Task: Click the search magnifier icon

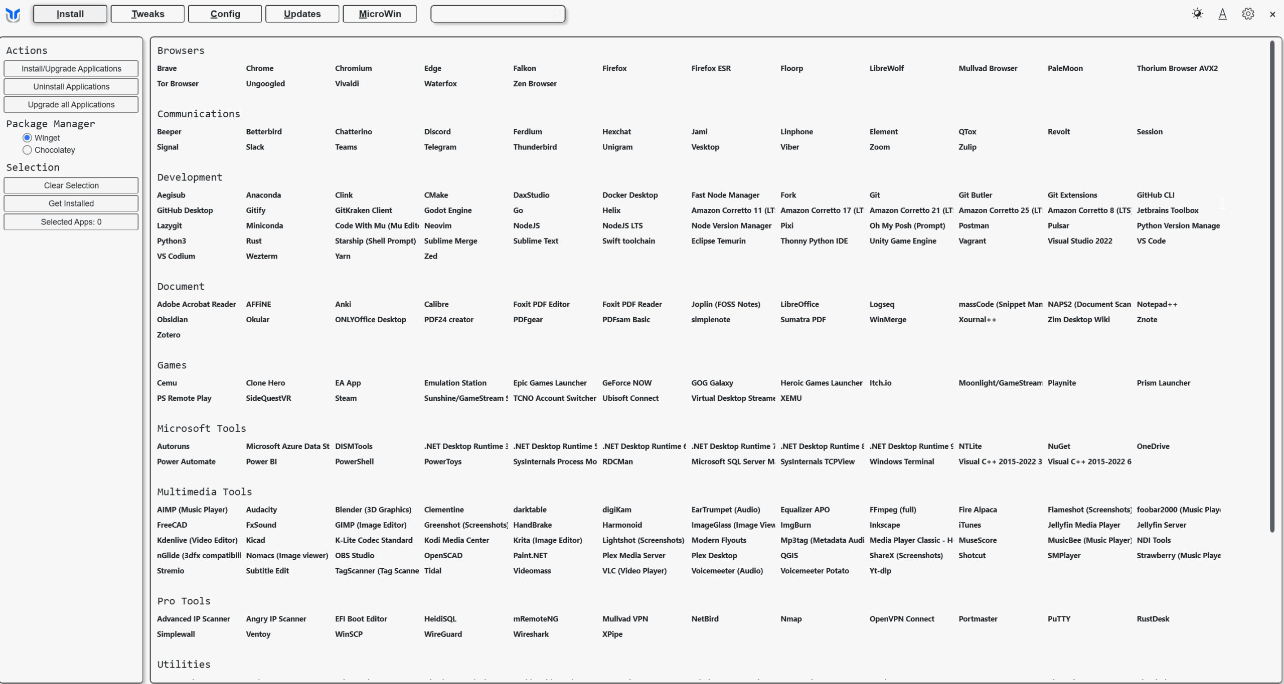Action: coord(556,14)
